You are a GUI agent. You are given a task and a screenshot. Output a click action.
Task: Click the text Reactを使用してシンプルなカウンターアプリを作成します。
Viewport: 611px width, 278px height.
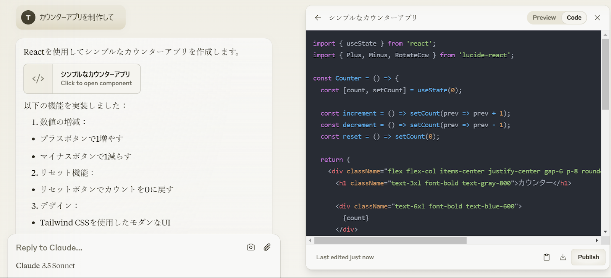(133, 52)
